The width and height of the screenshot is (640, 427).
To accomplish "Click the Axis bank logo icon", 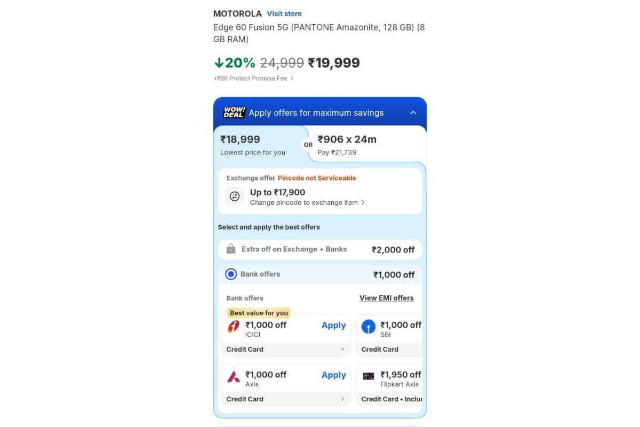I will (x=234, y=376).
